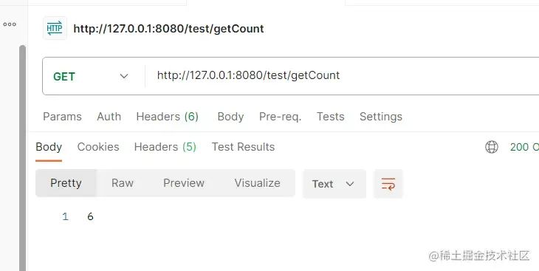Open request Headers (6) tab
Image resolution: width=539 pixels, height=271 pixels.
(168, 117)
